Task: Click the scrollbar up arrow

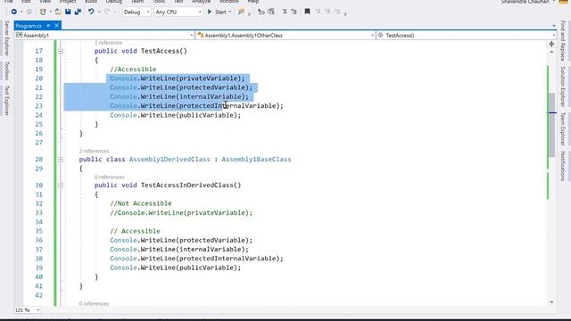Action: pyautogui.click(x=551, y=52)
